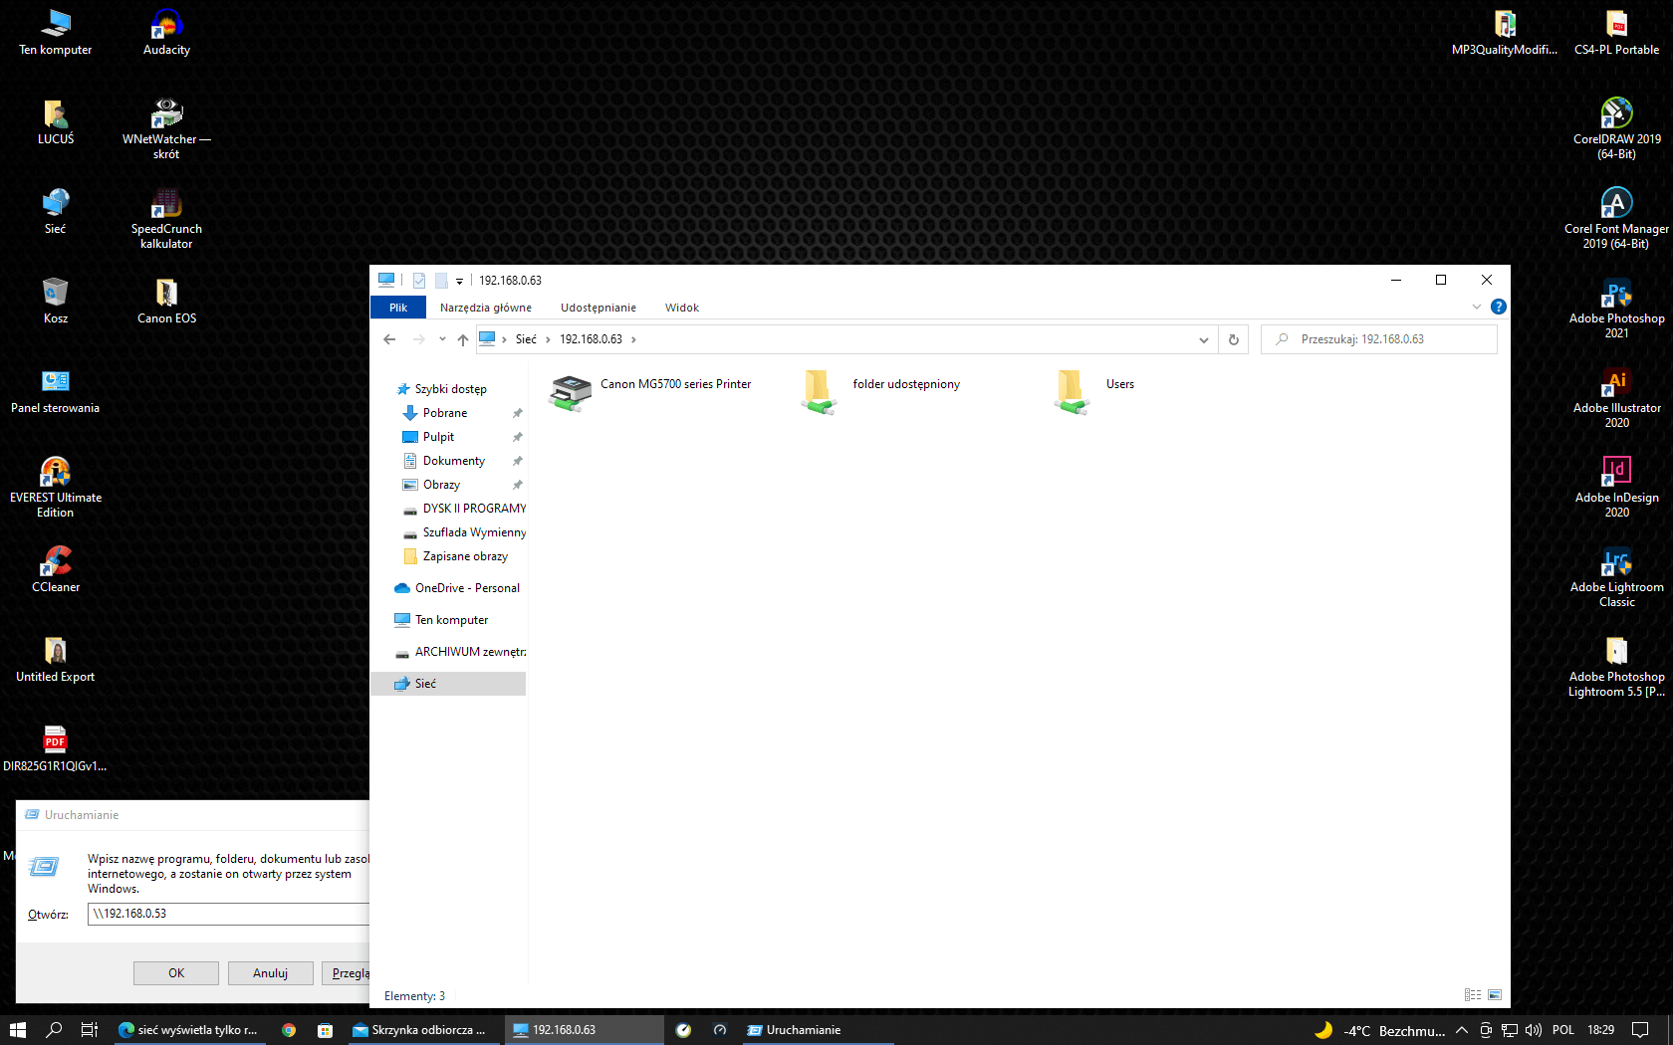Select the Kosz recycle bin icon
Image resolution: width=1673 pixels, height=1045 pixels.
56,302
